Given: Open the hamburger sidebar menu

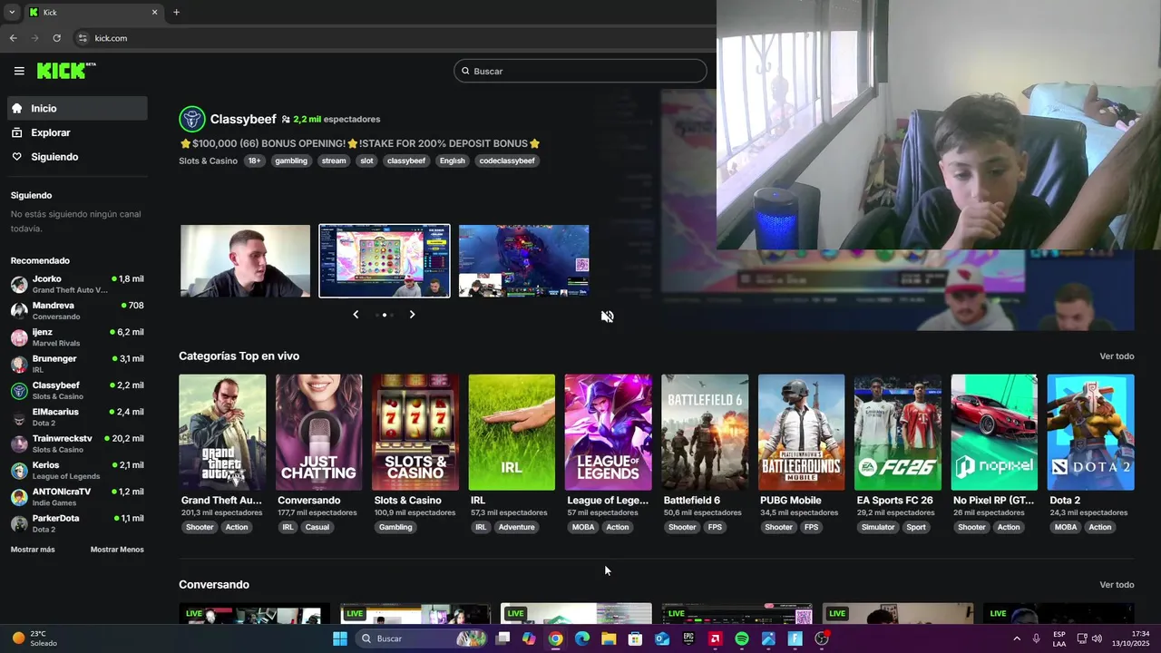Looking at the screenshot, I should [x=19, y=71].
